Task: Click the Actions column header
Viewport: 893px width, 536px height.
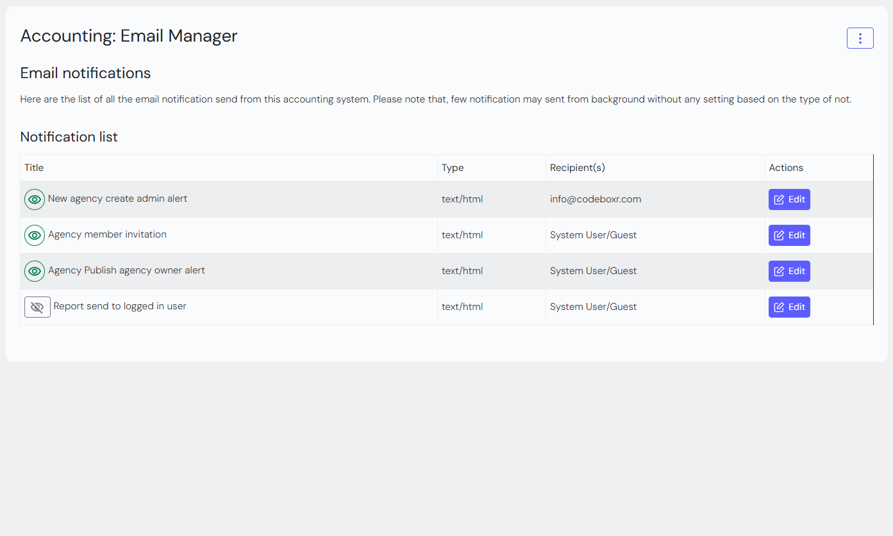Action: 786,168
